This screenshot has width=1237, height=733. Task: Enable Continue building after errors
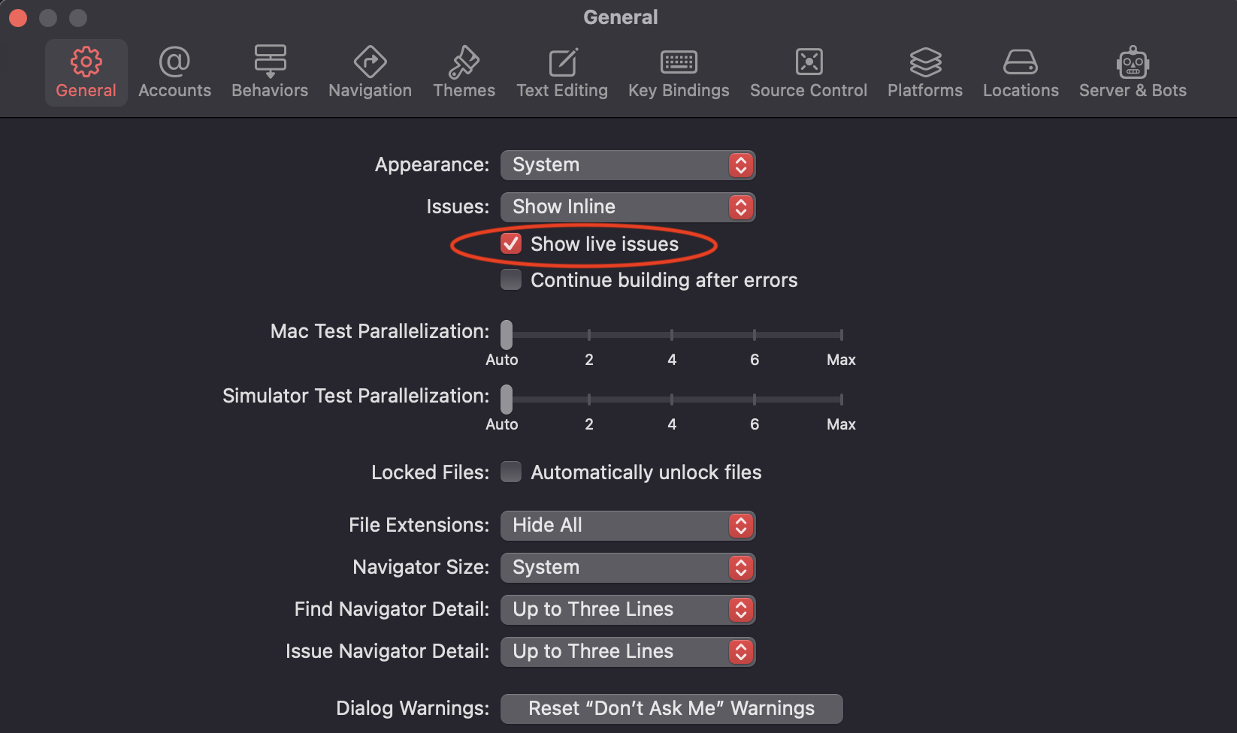(511, 279)
